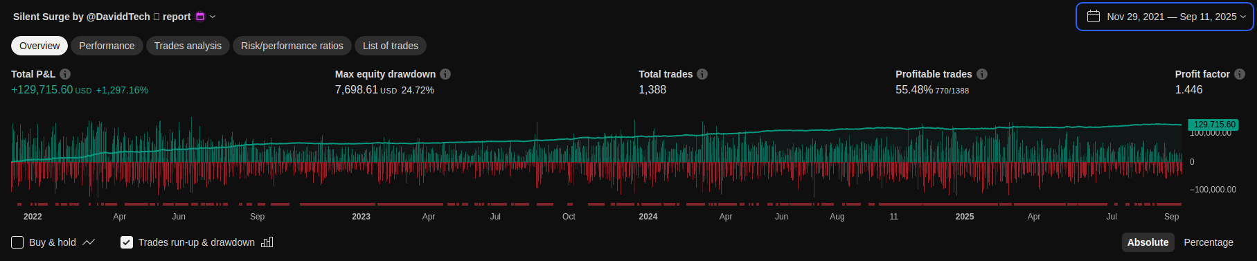The height and width of the screenshot is (261, 1257).
Task: Go to List of trades tab
Action: coord(391,46)
